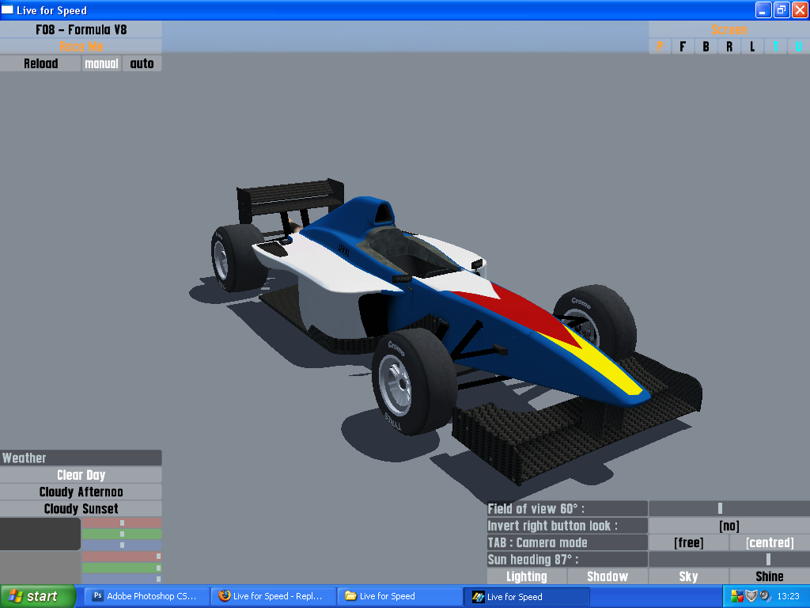Adjust the upper blue colour slider
This screenshot has width=810, height=608.
[x=122, y=545]
